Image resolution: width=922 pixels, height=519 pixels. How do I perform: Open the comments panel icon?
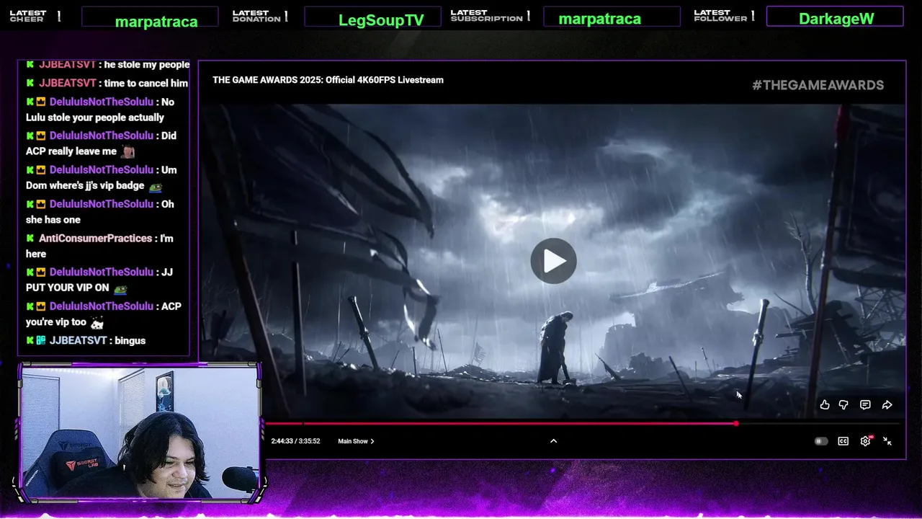coord(865,405)
